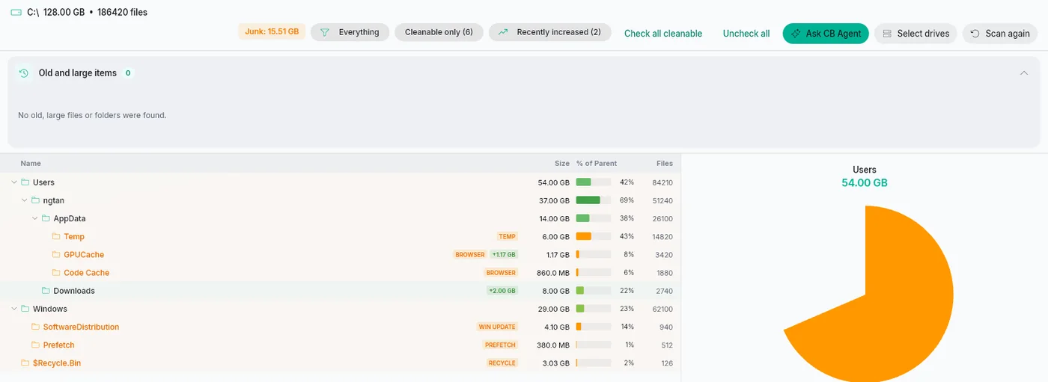1048x382 pixels.
Task: Click the filter funnel icon in Everything
Action: [325, 33]
